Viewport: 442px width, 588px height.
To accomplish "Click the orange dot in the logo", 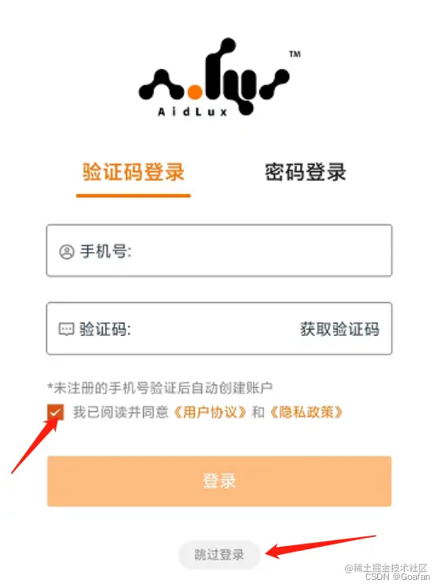I will pyautogui.click(x=195, y=92).
